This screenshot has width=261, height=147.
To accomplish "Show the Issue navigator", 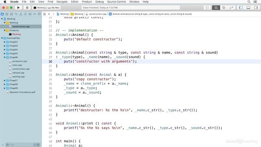I will click(21, 14).
